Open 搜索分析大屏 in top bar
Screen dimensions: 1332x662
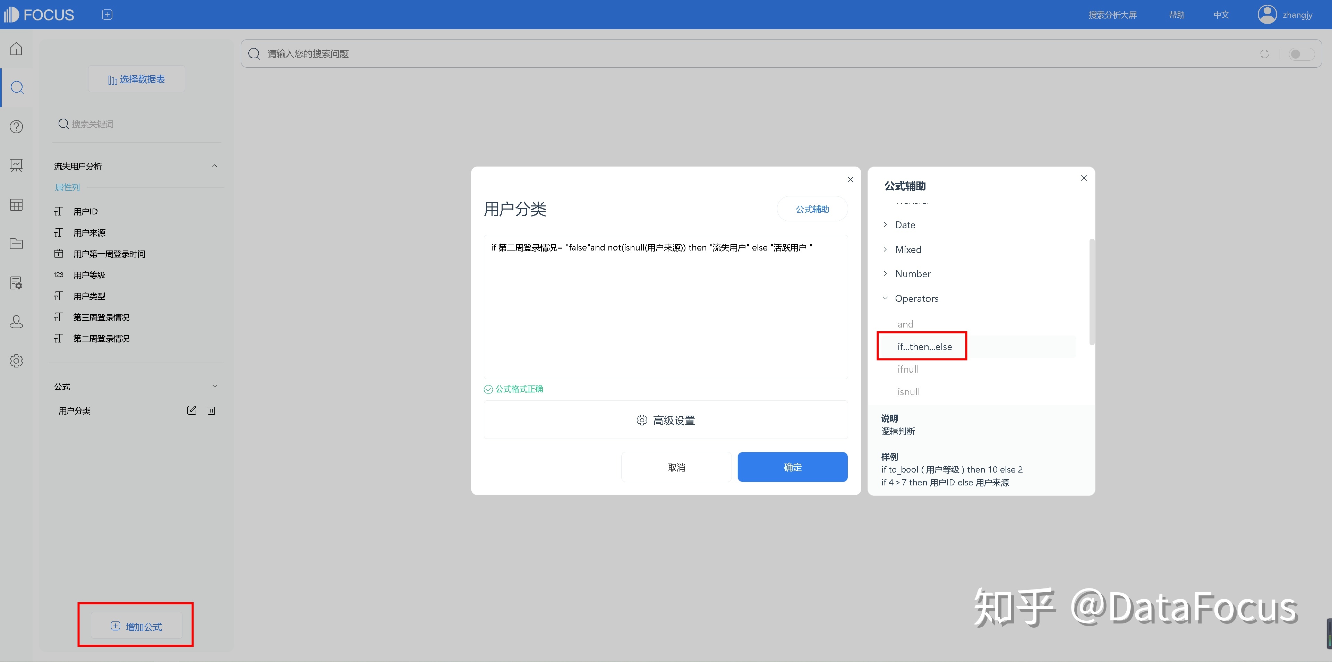[x=1112, y=15]
